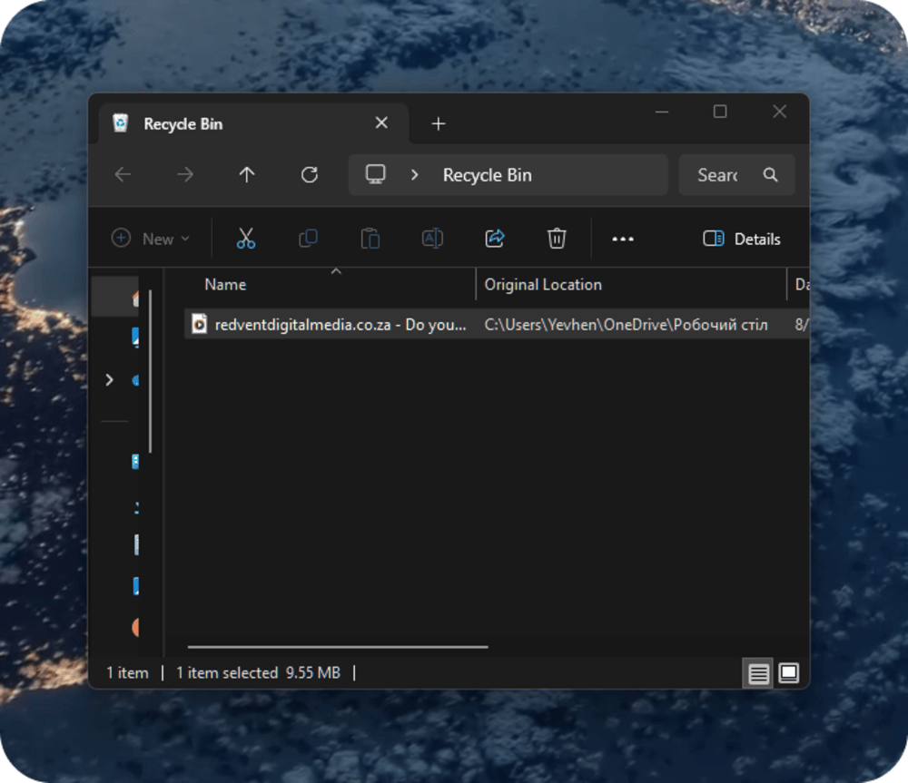Click the Copy icon in toolbar
Image resolution: width=908 pixels, height=783 pixels.
point(309,239)
